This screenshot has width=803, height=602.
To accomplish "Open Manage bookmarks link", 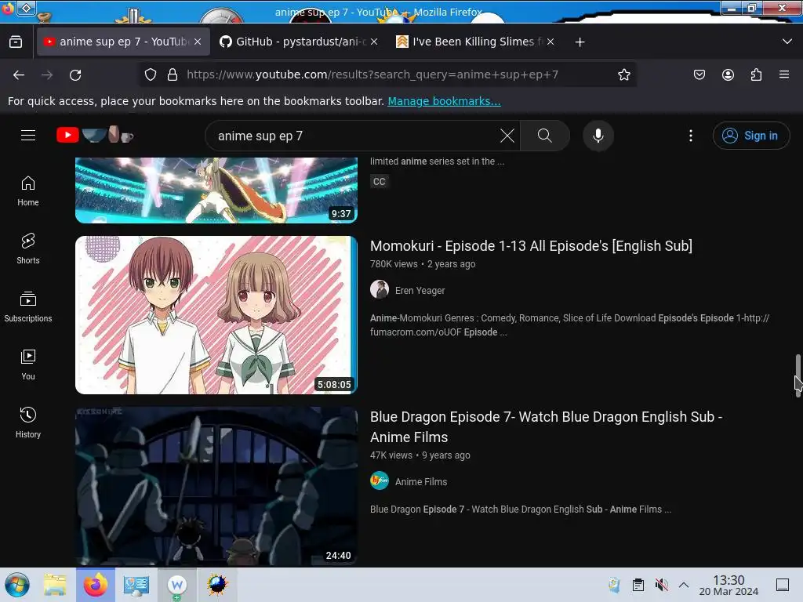I will [444, 101].
